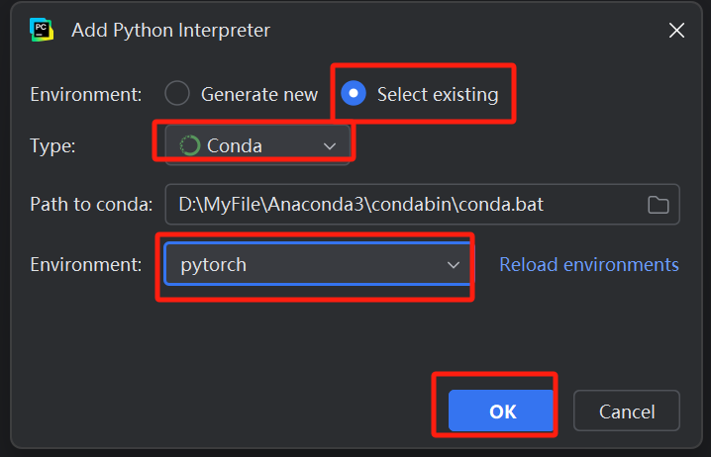Confirm with the OK button
This screenshot has height=457, width=711.
(x=502, y=411)
